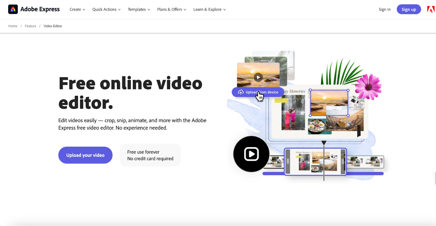This screenshot has width=436, height=226.
Task: Click the large black play icon circle
Action: pyautogui.click(x=251, y=154)
